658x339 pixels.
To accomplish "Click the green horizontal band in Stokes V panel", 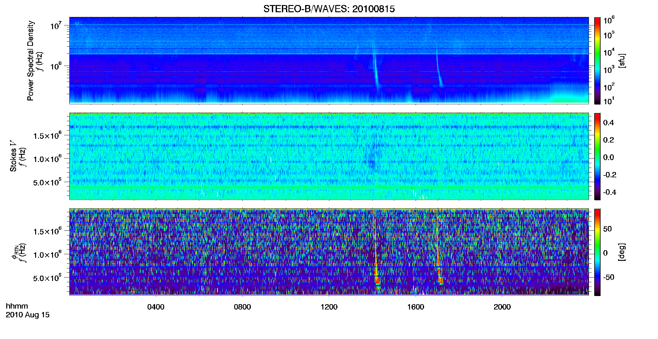I will (329, 187).
